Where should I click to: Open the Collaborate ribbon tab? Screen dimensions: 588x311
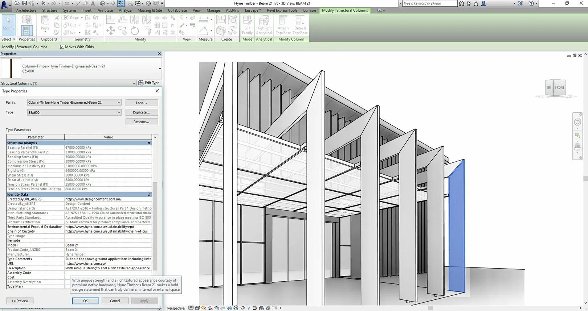(177, 11)
